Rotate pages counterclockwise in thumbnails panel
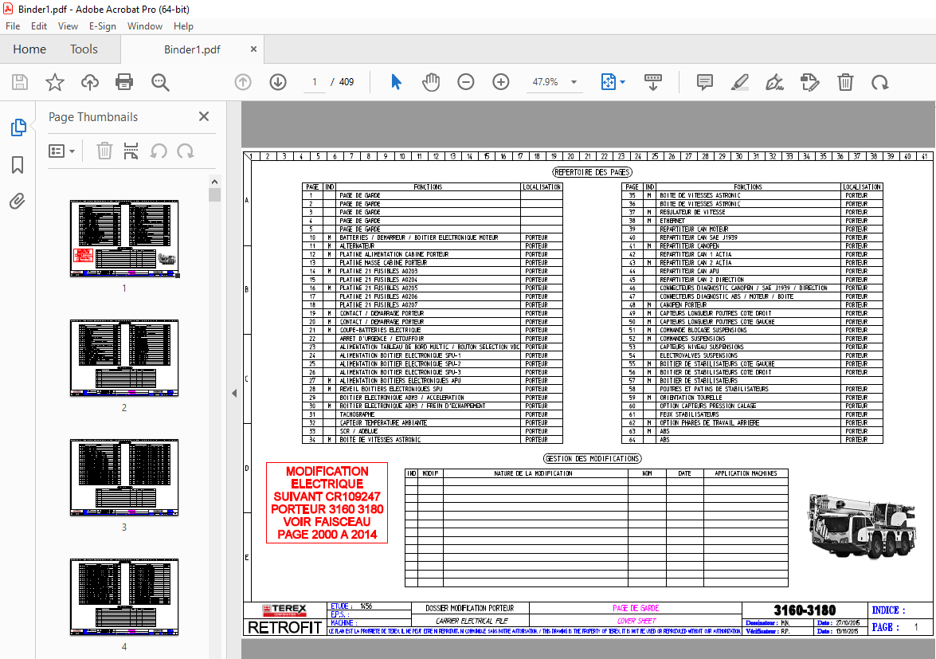The image size is (936, 659). pos(159,151)
